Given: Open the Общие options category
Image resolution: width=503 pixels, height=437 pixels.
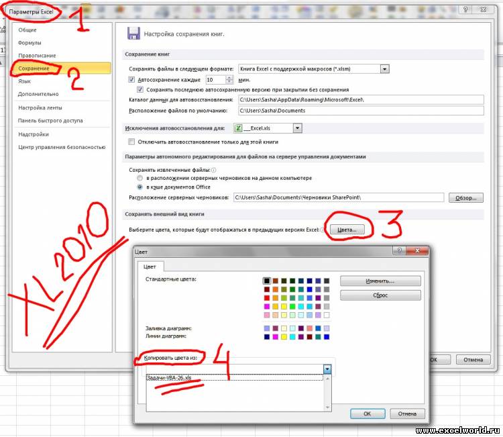Looking at the screenshot, I should pos(27,30).
